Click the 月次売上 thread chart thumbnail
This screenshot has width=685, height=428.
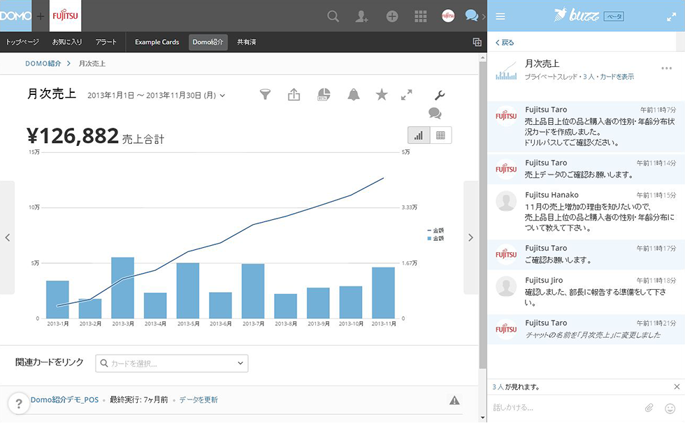click(x=506, y=71)
